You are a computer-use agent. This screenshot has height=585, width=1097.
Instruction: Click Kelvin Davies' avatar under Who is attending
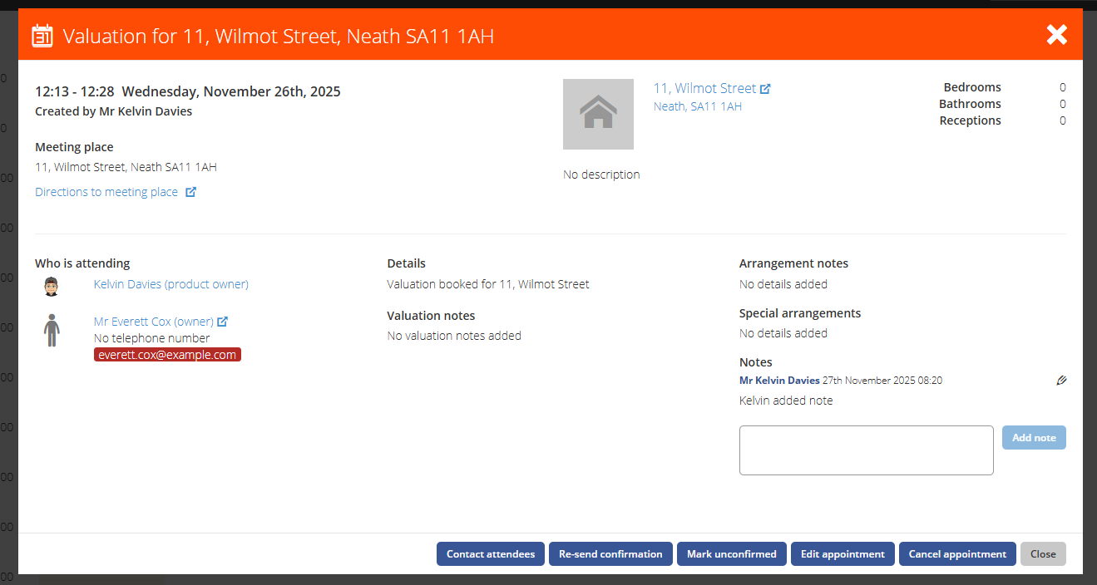coord(51,284)
